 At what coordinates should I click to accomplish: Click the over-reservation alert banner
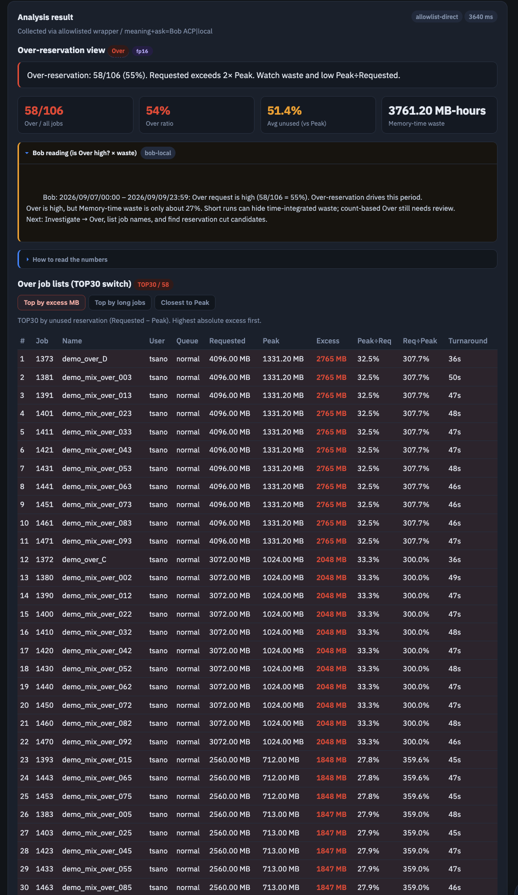click(257, 75)
